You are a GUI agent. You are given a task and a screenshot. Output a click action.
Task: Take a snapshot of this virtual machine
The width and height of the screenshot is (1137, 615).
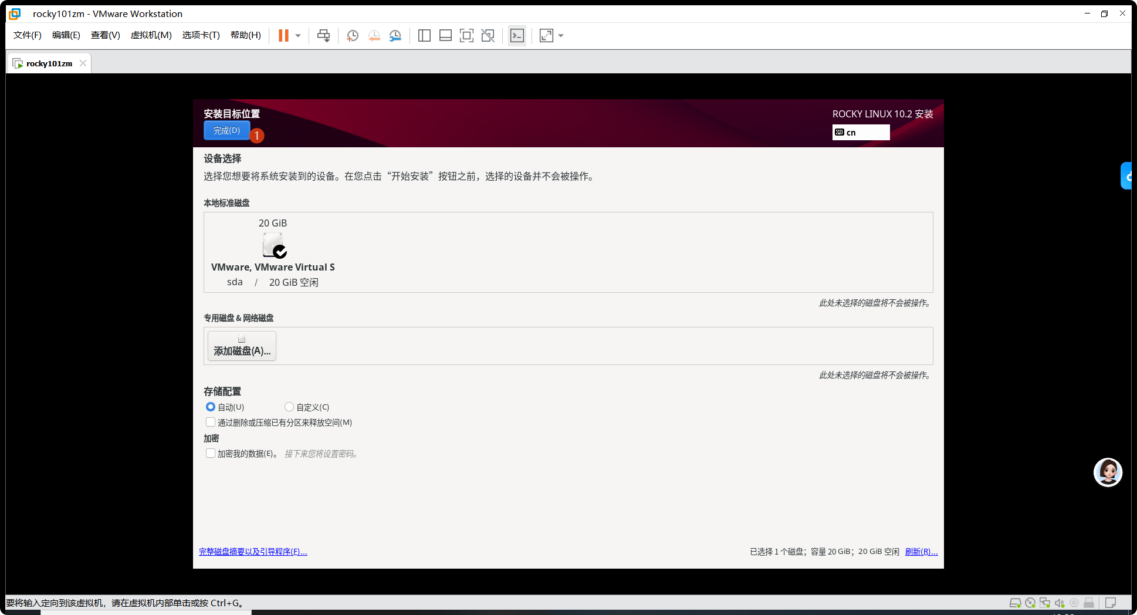click(353, 36)
